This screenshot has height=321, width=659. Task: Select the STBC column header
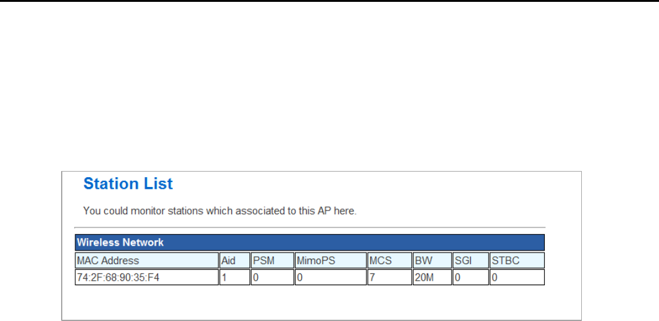(x=516, y=261)
